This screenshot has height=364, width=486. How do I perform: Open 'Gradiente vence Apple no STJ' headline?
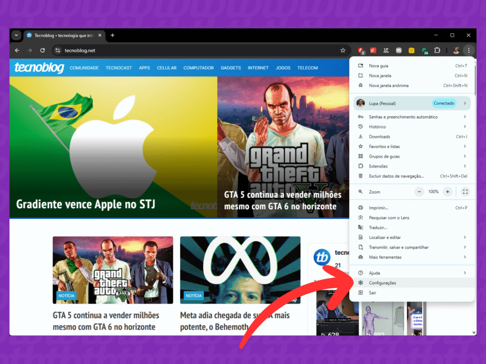[x=86, y=204]
